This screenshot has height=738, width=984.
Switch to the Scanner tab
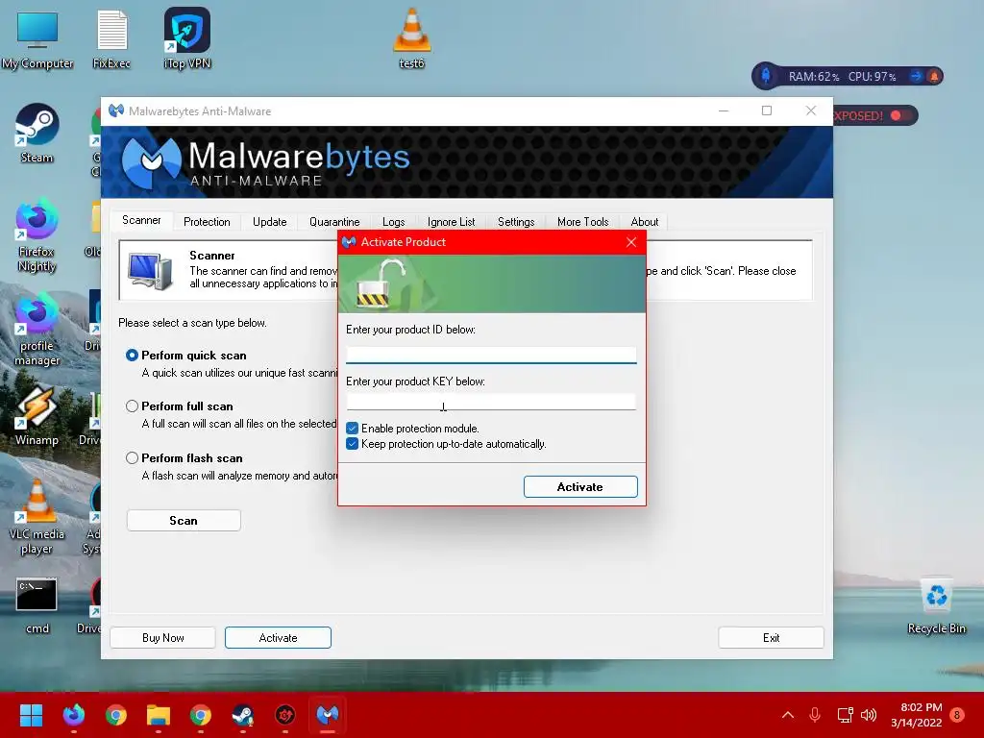tap(141, 220)
